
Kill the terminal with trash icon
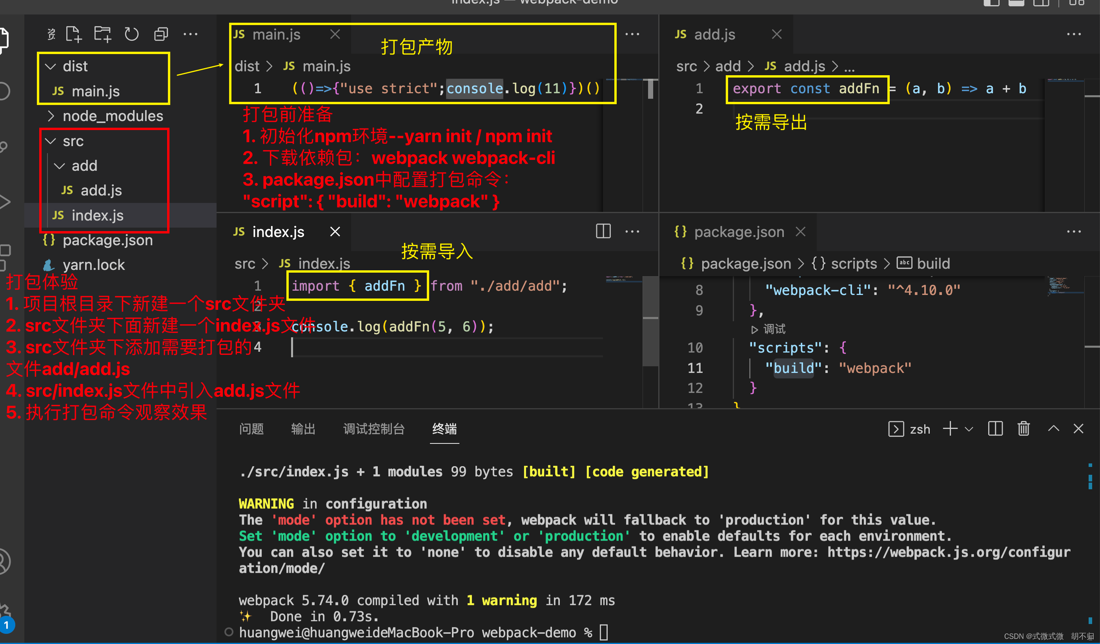point(1023,429)
